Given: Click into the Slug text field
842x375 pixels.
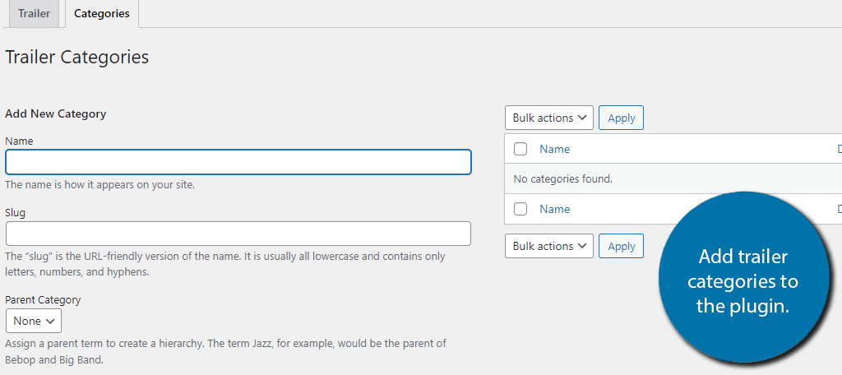Looking at the screenshot, I should click(x=238, y=234).
